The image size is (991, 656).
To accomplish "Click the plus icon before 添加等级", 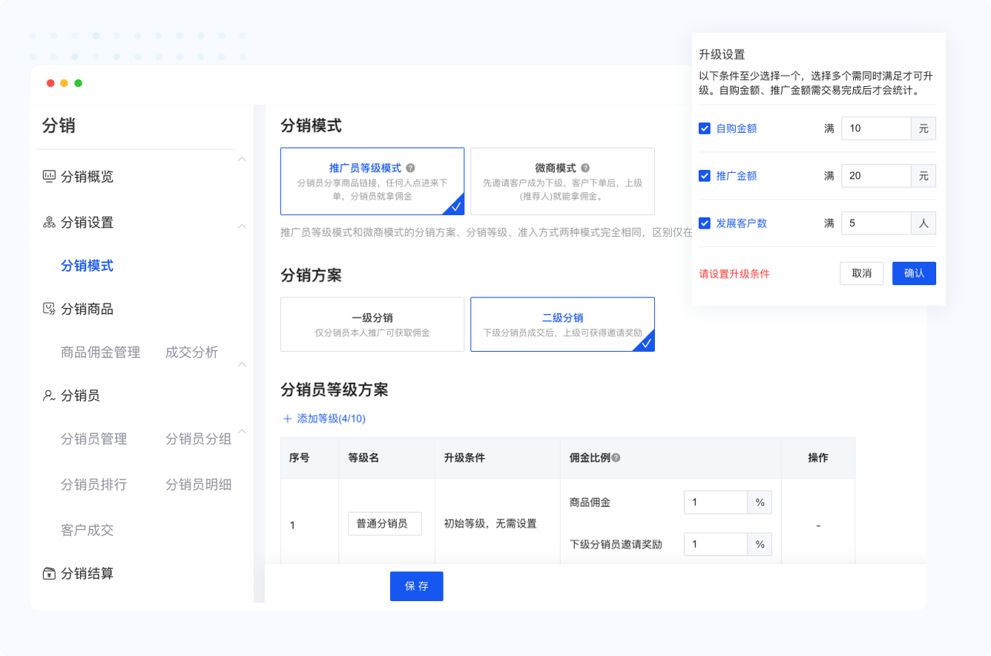I will click(x=288, y=419).
